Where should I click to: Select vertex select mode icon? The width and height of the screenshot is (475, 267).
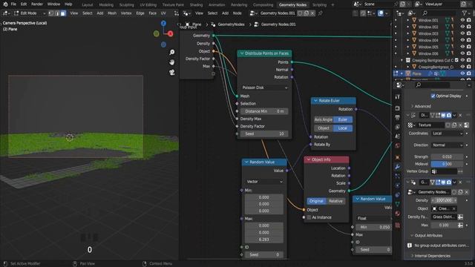click(51, 13)
